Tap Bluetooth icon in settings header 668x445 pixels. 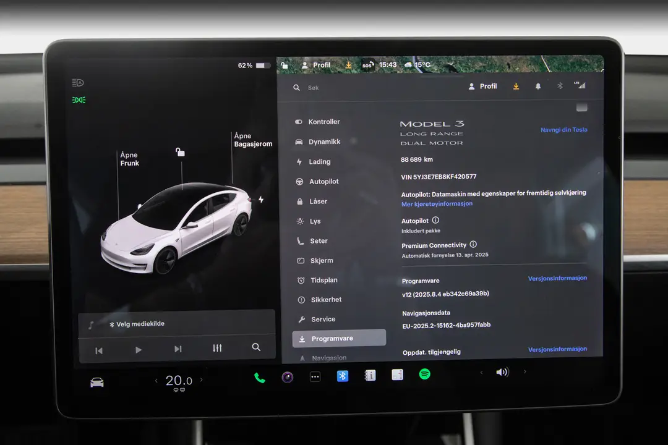click(x=560, y=86)
